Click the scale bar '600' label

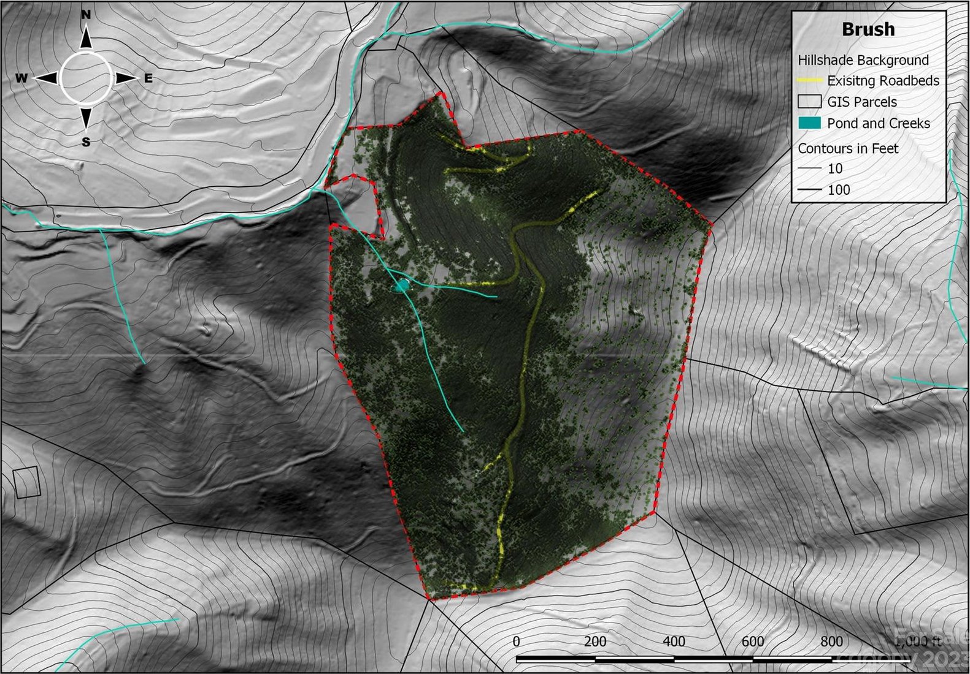pyautogui.click(x=752, y=642)
